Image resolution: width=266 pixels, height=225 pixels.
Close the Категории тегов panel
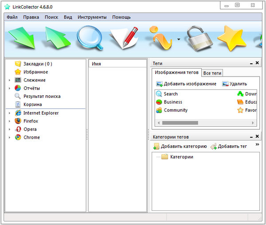(x=257, y=137)
